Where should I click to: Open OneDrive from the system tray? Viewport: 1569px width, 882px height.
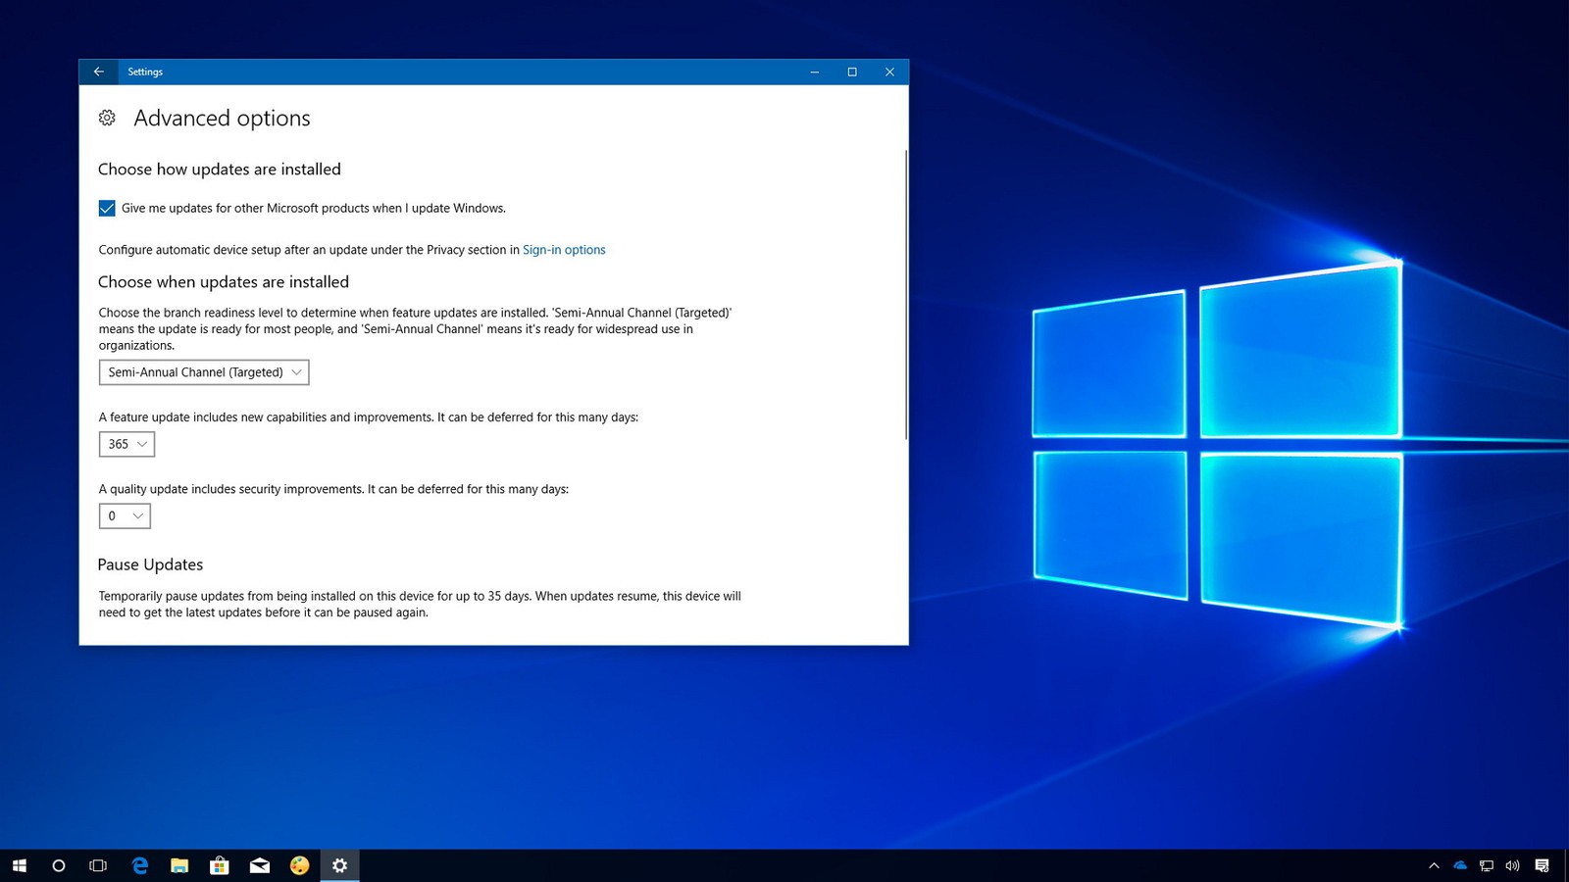pyautogui.click(x=1459, y=865)
